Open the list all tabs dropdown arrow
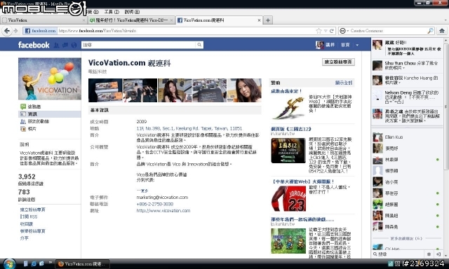The image size is (449, 269). [446, 20]
